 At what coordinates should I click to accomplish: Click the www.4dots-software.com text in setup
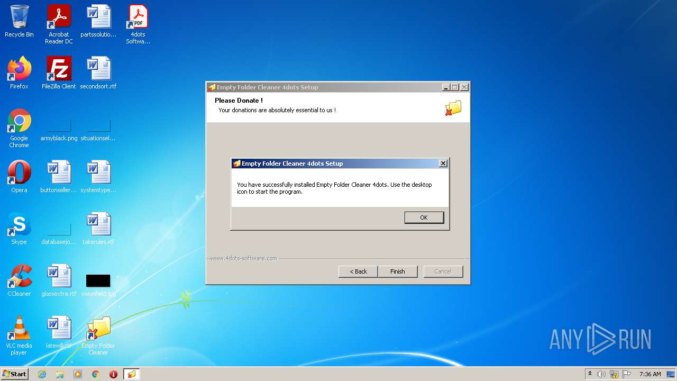pyautogui.click(x=244, y=258)
